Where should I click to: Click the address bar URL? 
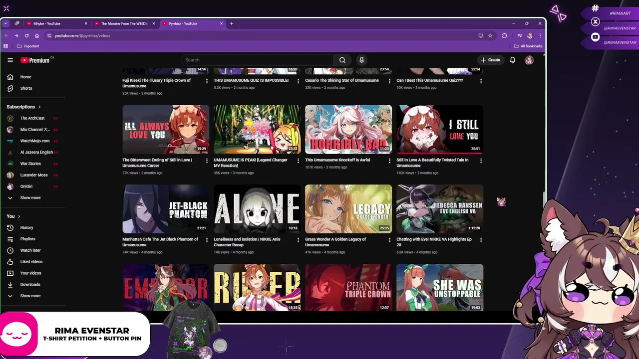tap(82, 36)
